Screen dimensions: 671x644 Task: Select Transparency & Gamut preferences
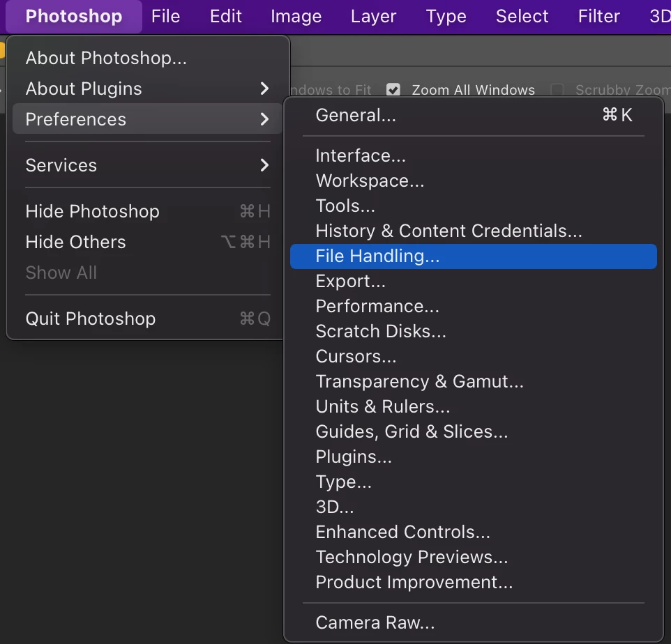coord(419,381)
